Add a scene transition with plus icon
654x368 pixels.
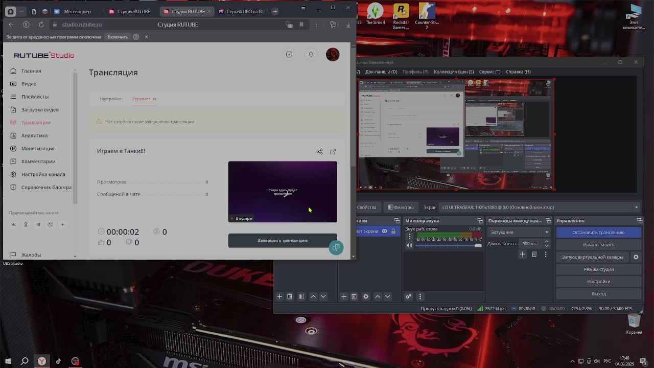tap(522, 254)
